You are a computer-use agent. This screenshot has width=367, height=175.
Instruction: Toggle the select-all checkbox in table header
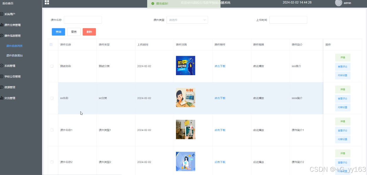pos(51,45)
